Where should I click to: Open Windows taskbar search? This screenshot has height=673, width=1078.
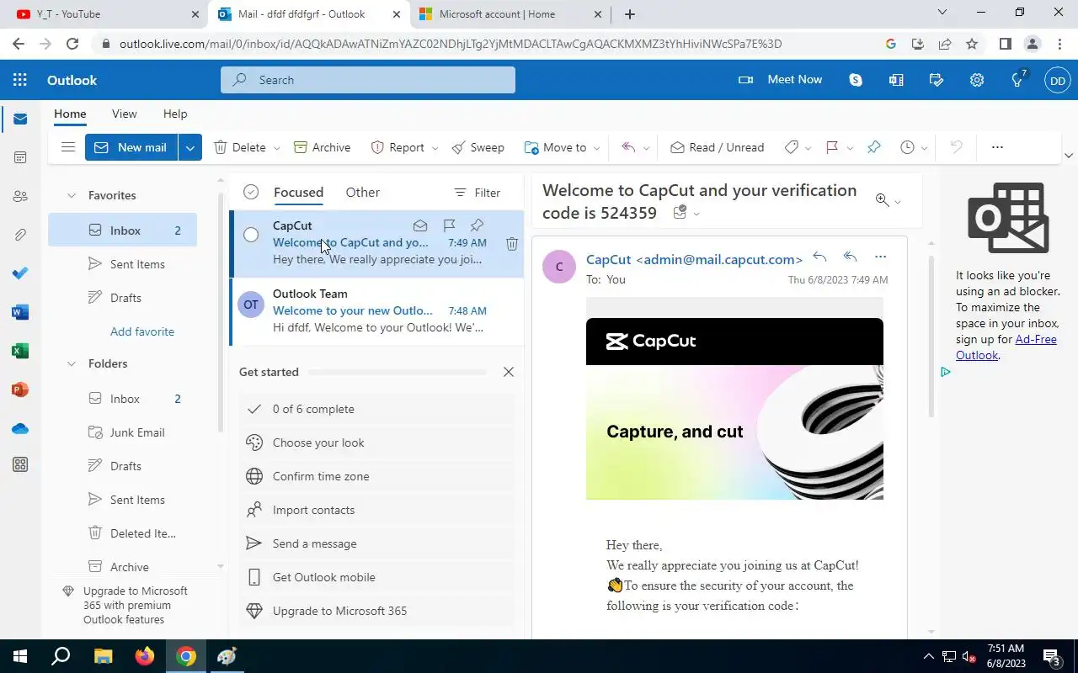[x=61, y=656]
